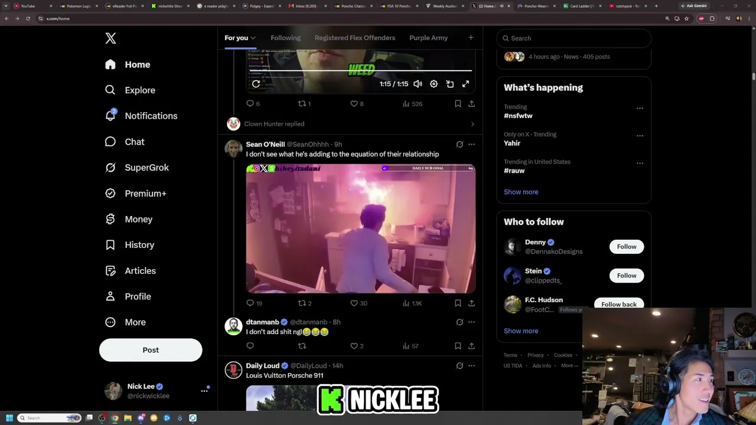Open Grok actions on Sean O'Neill's post
The width and height of the screenshot is (756, 425).
coord(460,144)
